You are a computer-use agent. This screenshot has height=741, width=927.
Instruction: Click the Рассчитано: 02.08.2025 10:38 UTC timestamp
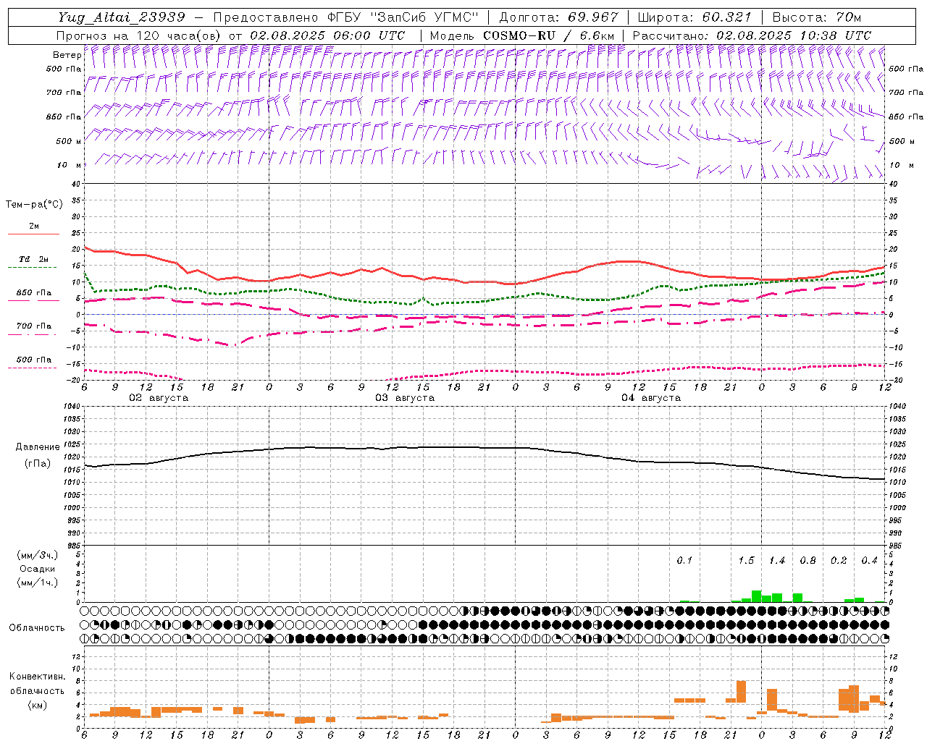(752, 35)
